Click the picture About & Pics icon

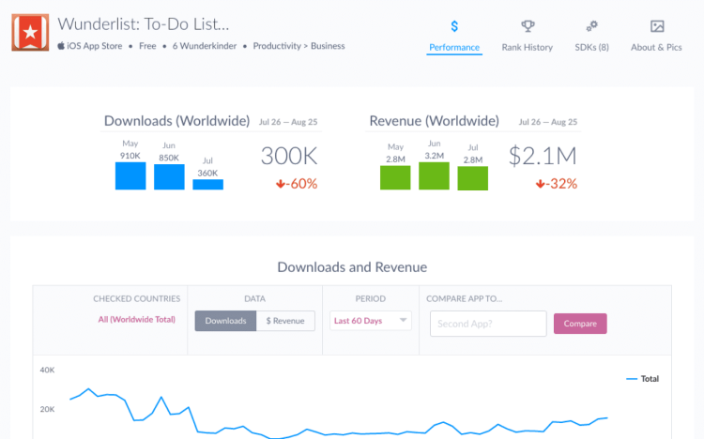pos(657,26)
